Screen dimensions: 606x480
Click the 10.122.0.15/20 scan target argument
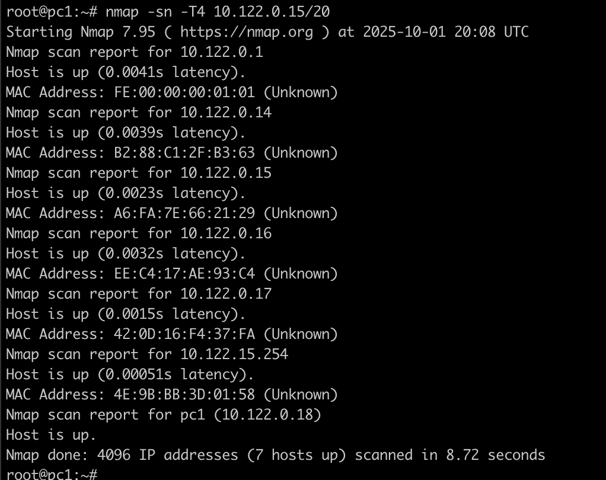[x=272, y=11]
